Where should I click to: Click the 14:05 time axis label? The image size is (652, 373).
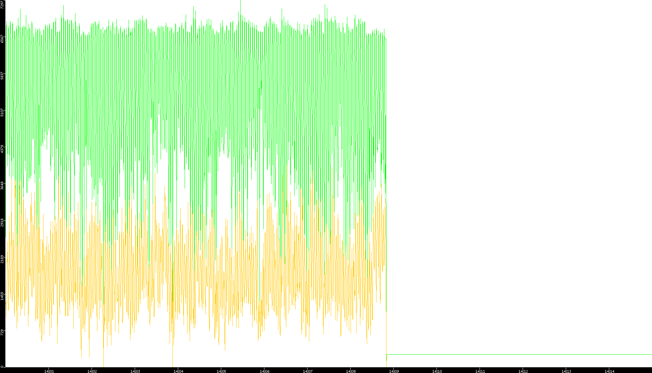[221, 371]
